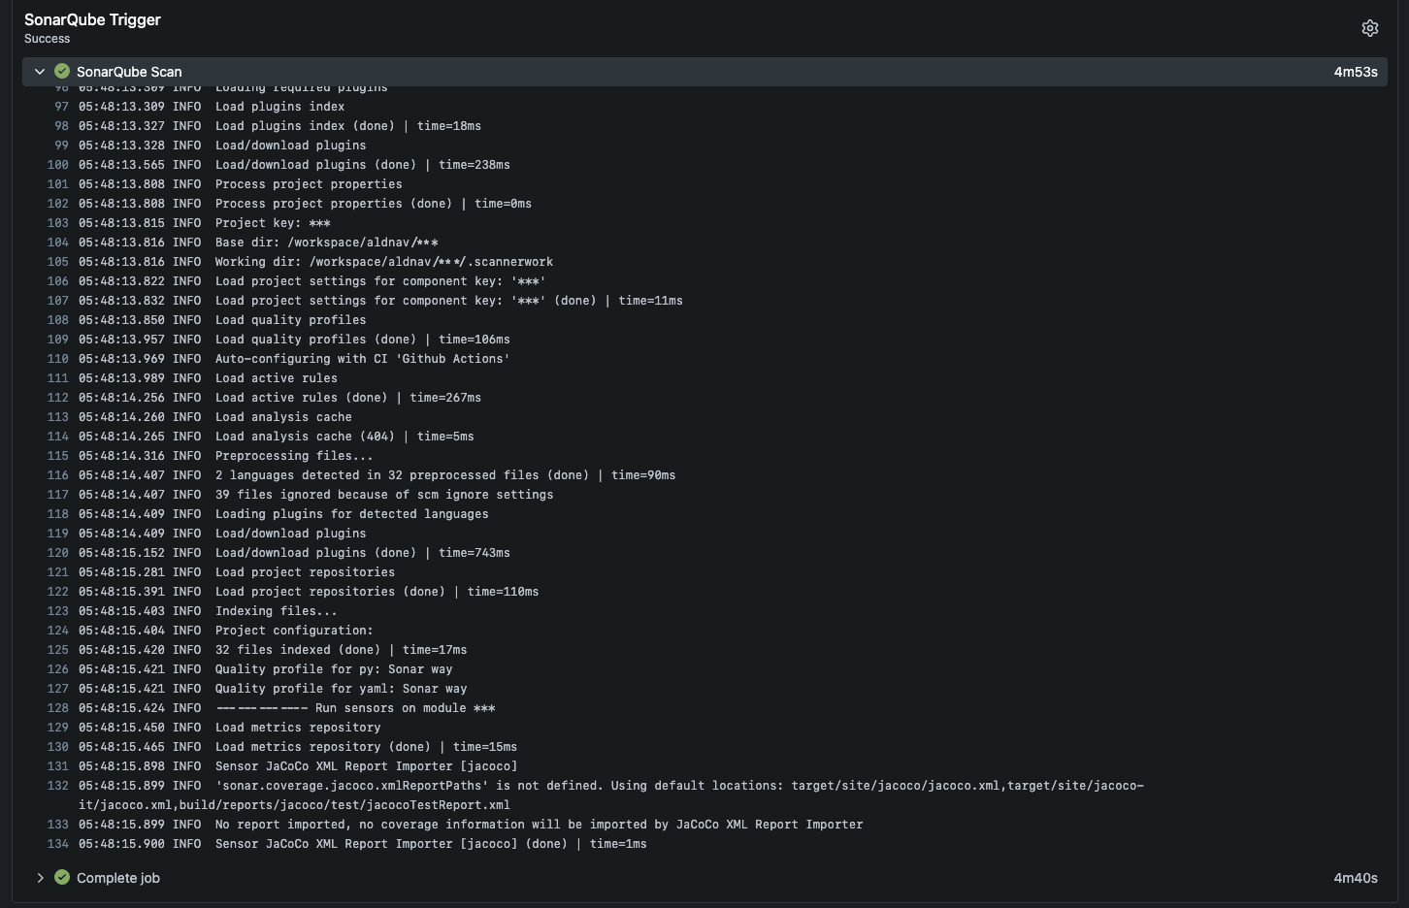1409x908 pixels.
Task: Click timestamp 05:48:15.152 on line 120
Action: 122,553
